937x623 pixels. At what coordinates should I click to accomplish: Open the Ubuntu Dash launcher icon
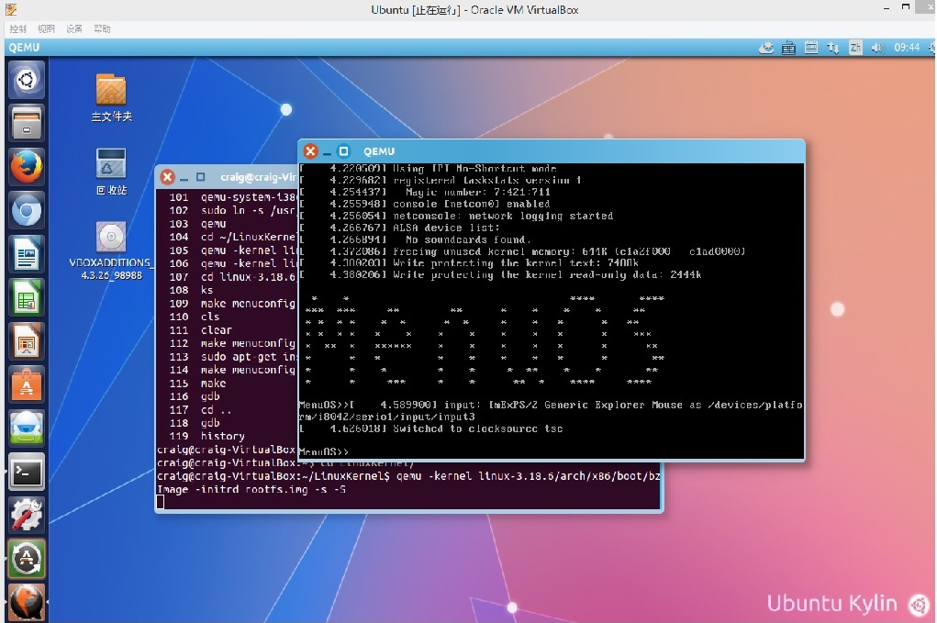(27, 80)
